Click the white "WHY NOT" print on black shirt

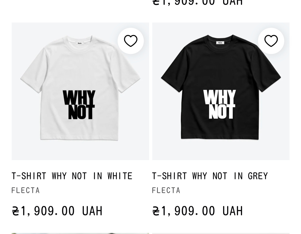(220, 105)
